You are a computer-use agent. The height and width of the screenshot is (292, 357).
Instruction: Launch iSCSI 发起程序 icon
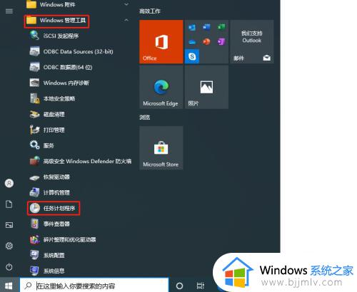coord(34,36)
